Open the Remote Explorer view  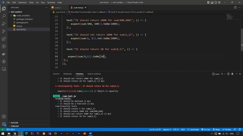[4, 69]
